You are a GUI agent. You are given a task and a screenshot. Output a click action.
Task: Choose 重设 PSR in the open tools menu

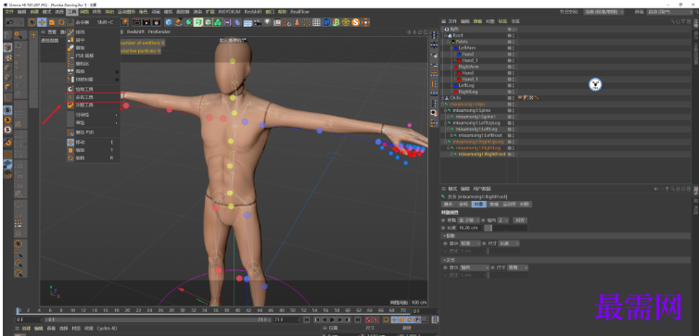pos(84,132)
